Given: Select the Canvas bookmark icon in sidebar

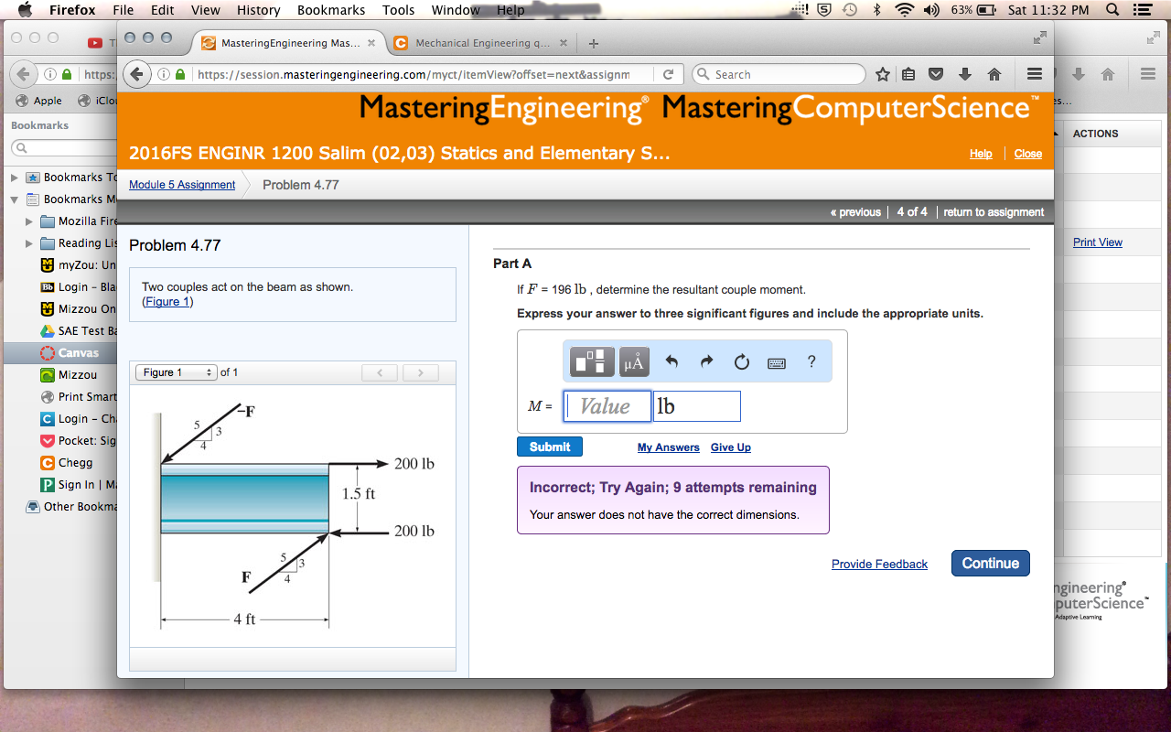Looking at the screenshot, I should [47, 352].
